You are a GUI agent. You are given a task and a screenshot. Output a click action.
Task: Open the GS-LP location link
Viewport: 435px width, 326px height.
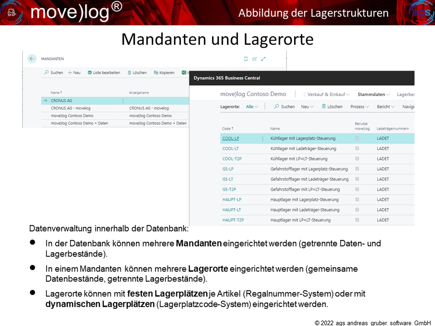pyautogui.click(x=228, y=169)
